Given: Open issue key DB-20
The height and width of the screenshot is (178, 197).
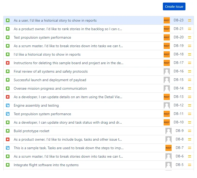Looking at the screenshot, I should [179, 37].
